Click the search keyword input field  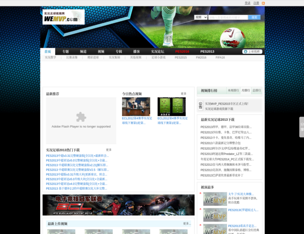[x=227, y=17]
